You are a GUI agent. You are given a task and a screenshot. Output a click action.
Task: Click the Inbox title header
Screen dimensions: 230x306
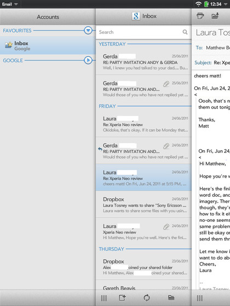coord(150,16)
